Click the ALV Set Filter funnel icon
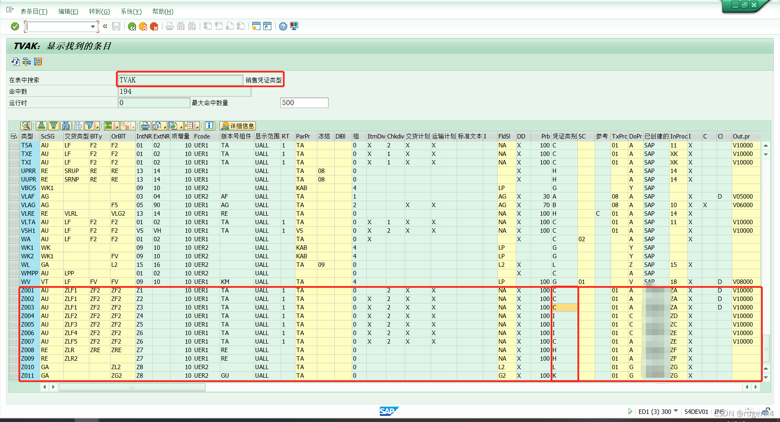The height and width of the screenshot is (422, 780). point(90,126)
